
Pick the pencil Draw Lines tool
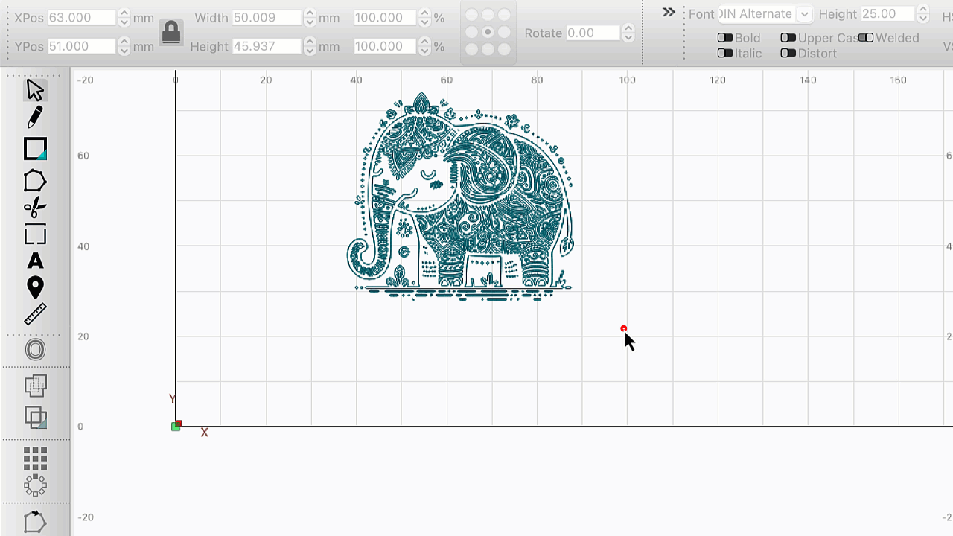[x=35, y=118]
